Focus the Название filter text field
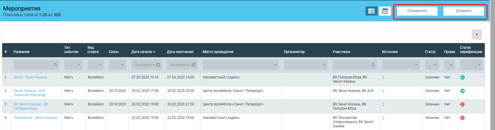Viewport: 495px width, 130px height. tap(36, 65)
